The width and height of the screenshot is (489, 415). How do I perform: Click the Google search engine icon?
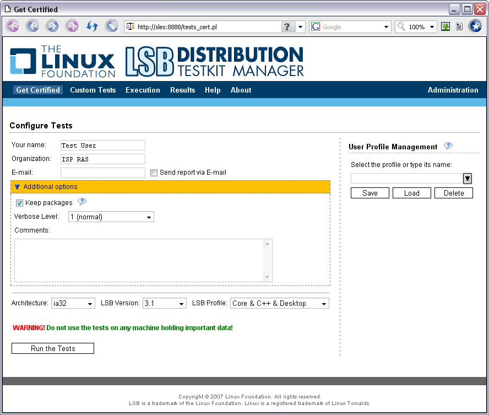pos(316,27)
